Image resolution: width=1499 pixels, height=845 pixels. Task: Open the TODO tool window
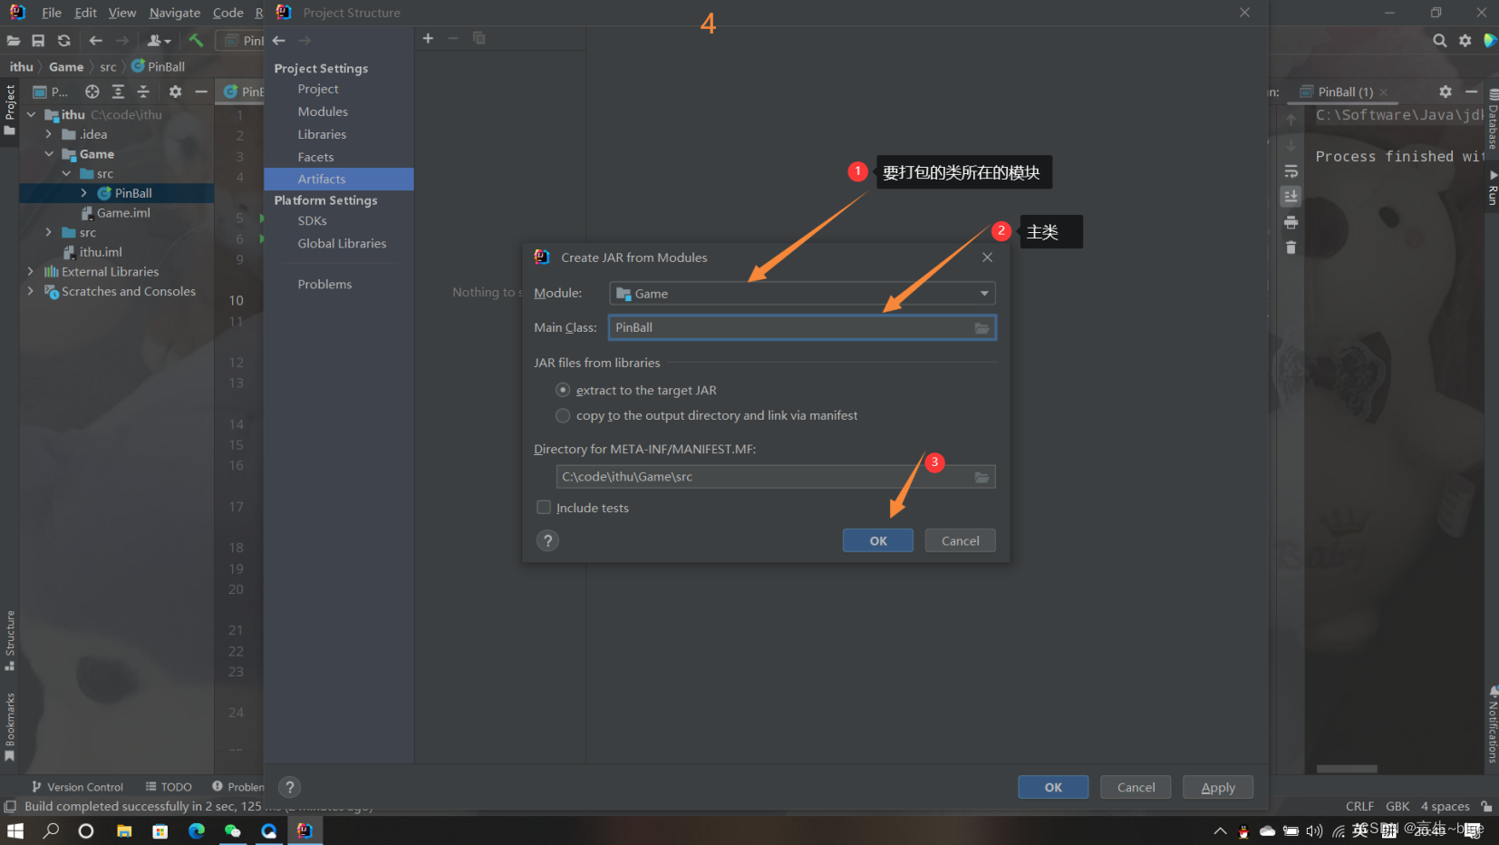coord(169,787)
